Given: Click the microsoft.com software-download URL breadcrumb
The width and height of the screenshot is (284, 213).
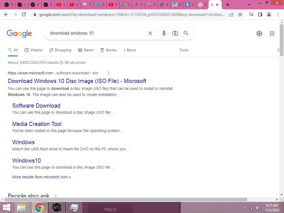Looking at the screenshot, I should pyautogui.click(x=55, y=73).
